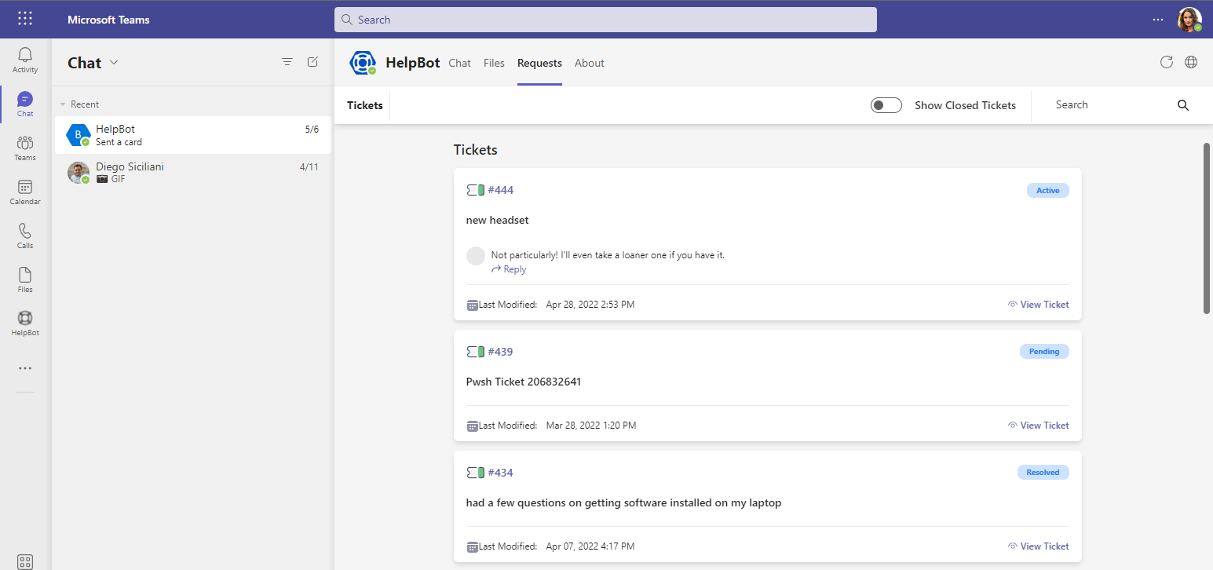Open the profile avatar picture
1213x570 pixels.
coord(1189,20)
